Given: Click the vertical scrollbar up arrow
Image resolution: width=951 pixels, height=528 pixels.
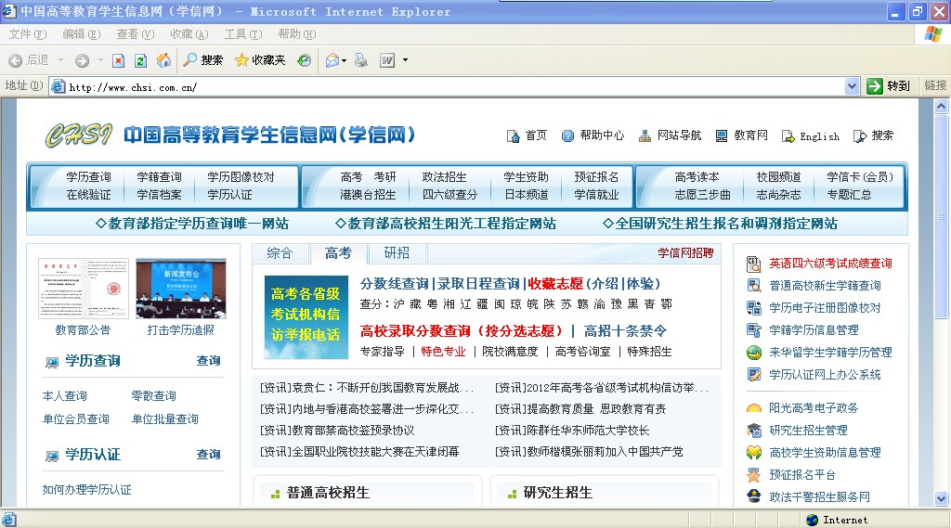Looking at the screenshot, I should pyautogui.click(x=942, y=106).
